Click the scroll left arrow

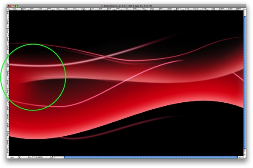point(239,157)
